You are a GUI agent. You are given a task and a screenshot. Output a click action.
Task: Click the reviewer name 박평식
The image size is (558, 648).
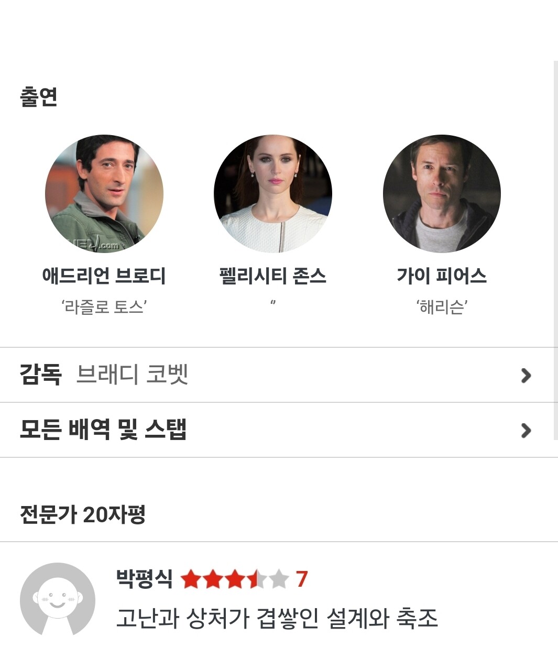click(144, 579)
